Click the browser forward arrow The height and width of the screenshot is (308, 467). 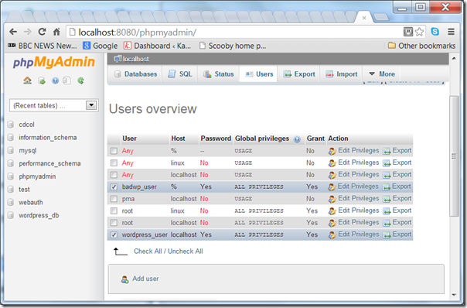tap(27, 32)
